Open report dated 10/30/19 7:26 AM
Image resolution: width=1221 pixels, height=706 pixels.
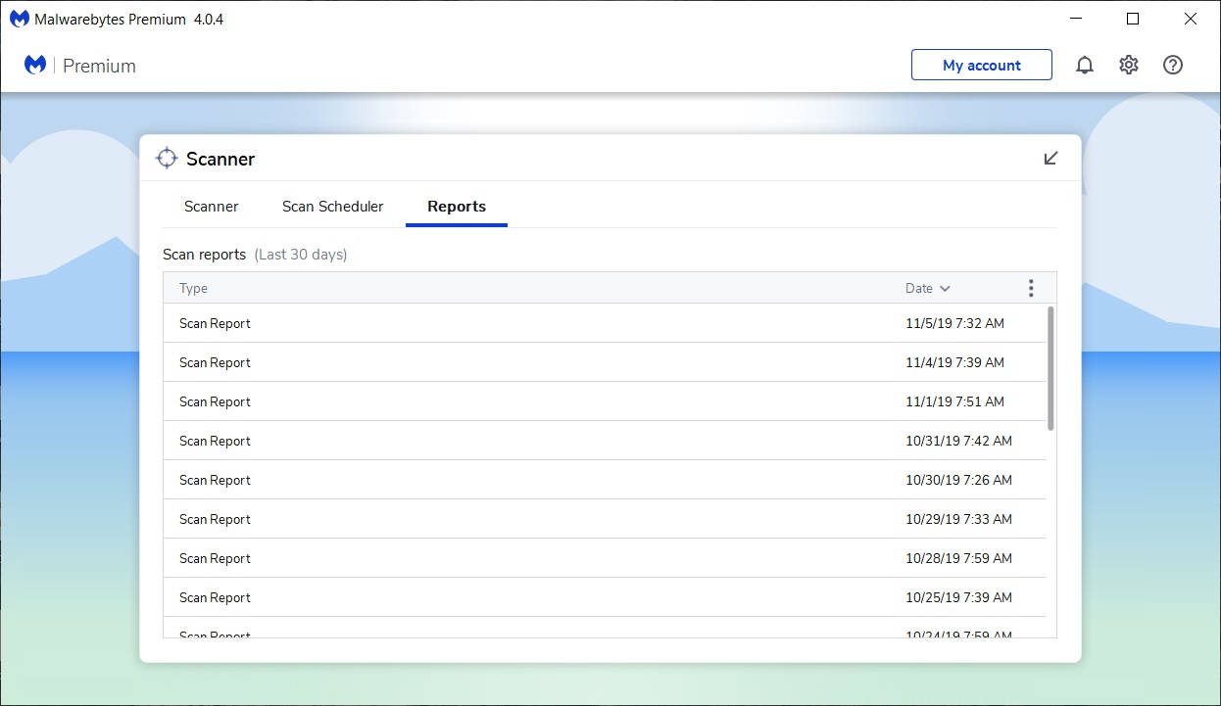tap(605, 480)
